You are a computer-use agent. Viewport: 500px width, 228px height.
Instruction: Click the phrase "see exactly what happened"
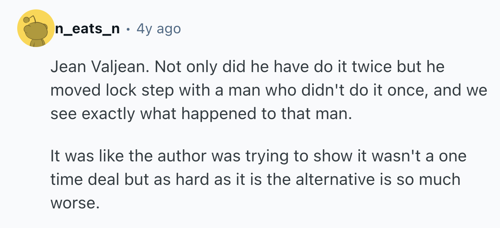coord(129,114)
